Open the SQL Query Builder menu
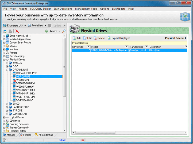 [40, 9]
